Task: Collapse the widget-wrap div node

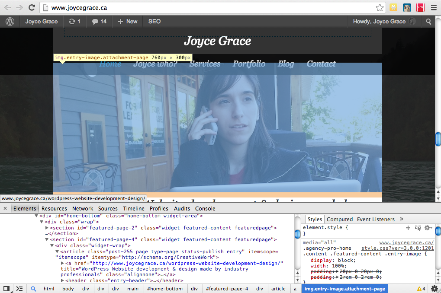Action: [x=52, y=245]
